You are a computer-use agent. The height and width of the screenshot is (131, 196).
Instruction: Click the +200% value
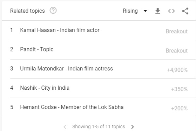click(179, 108)
